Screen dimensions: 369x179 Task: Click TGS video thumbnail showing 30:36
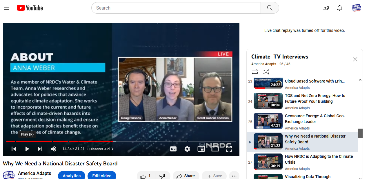(268, 101)
